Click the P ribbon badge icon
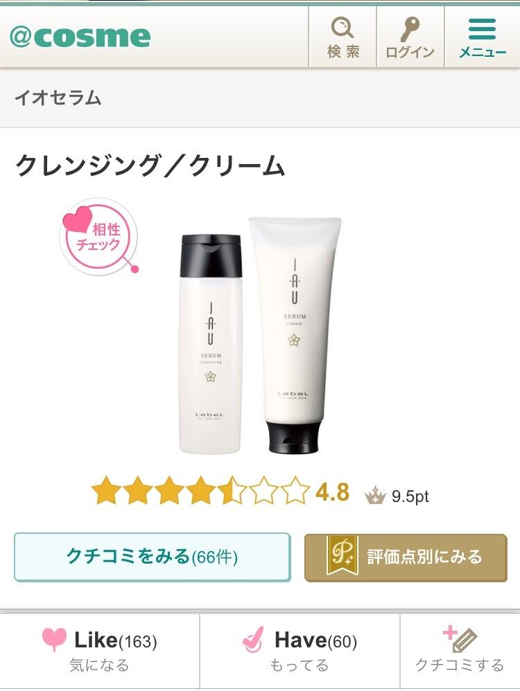Viewport: 520px width, 691px height. 342,556
